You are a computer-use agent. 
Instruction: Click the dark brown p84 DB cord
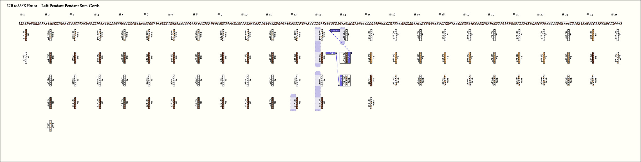coord(593,57)
